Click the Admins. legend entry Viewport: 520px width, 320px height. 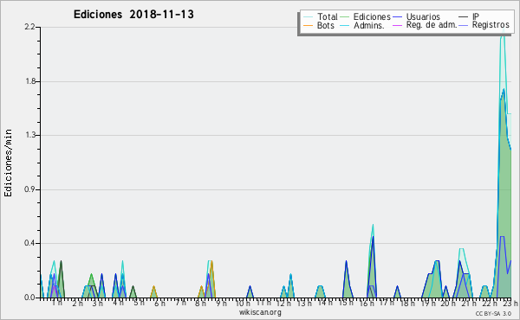pos(369,25)
